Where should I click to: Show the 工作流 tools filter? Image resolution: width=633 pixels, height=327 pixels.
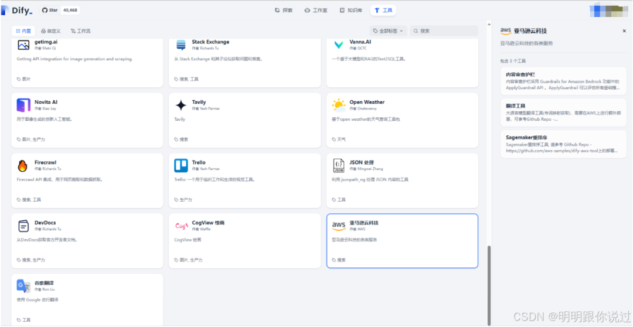click(x=80, y=30)
